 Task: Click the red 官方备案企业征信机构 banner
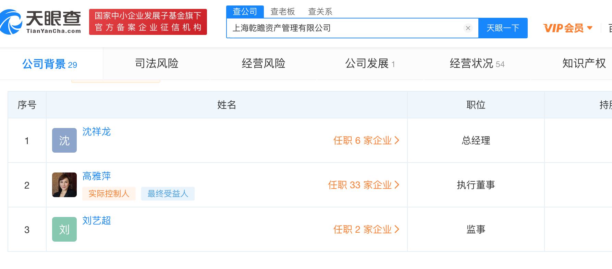click(148, 22)
